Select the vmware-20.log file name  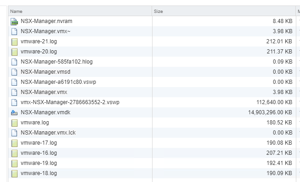[x=39, y=52]
